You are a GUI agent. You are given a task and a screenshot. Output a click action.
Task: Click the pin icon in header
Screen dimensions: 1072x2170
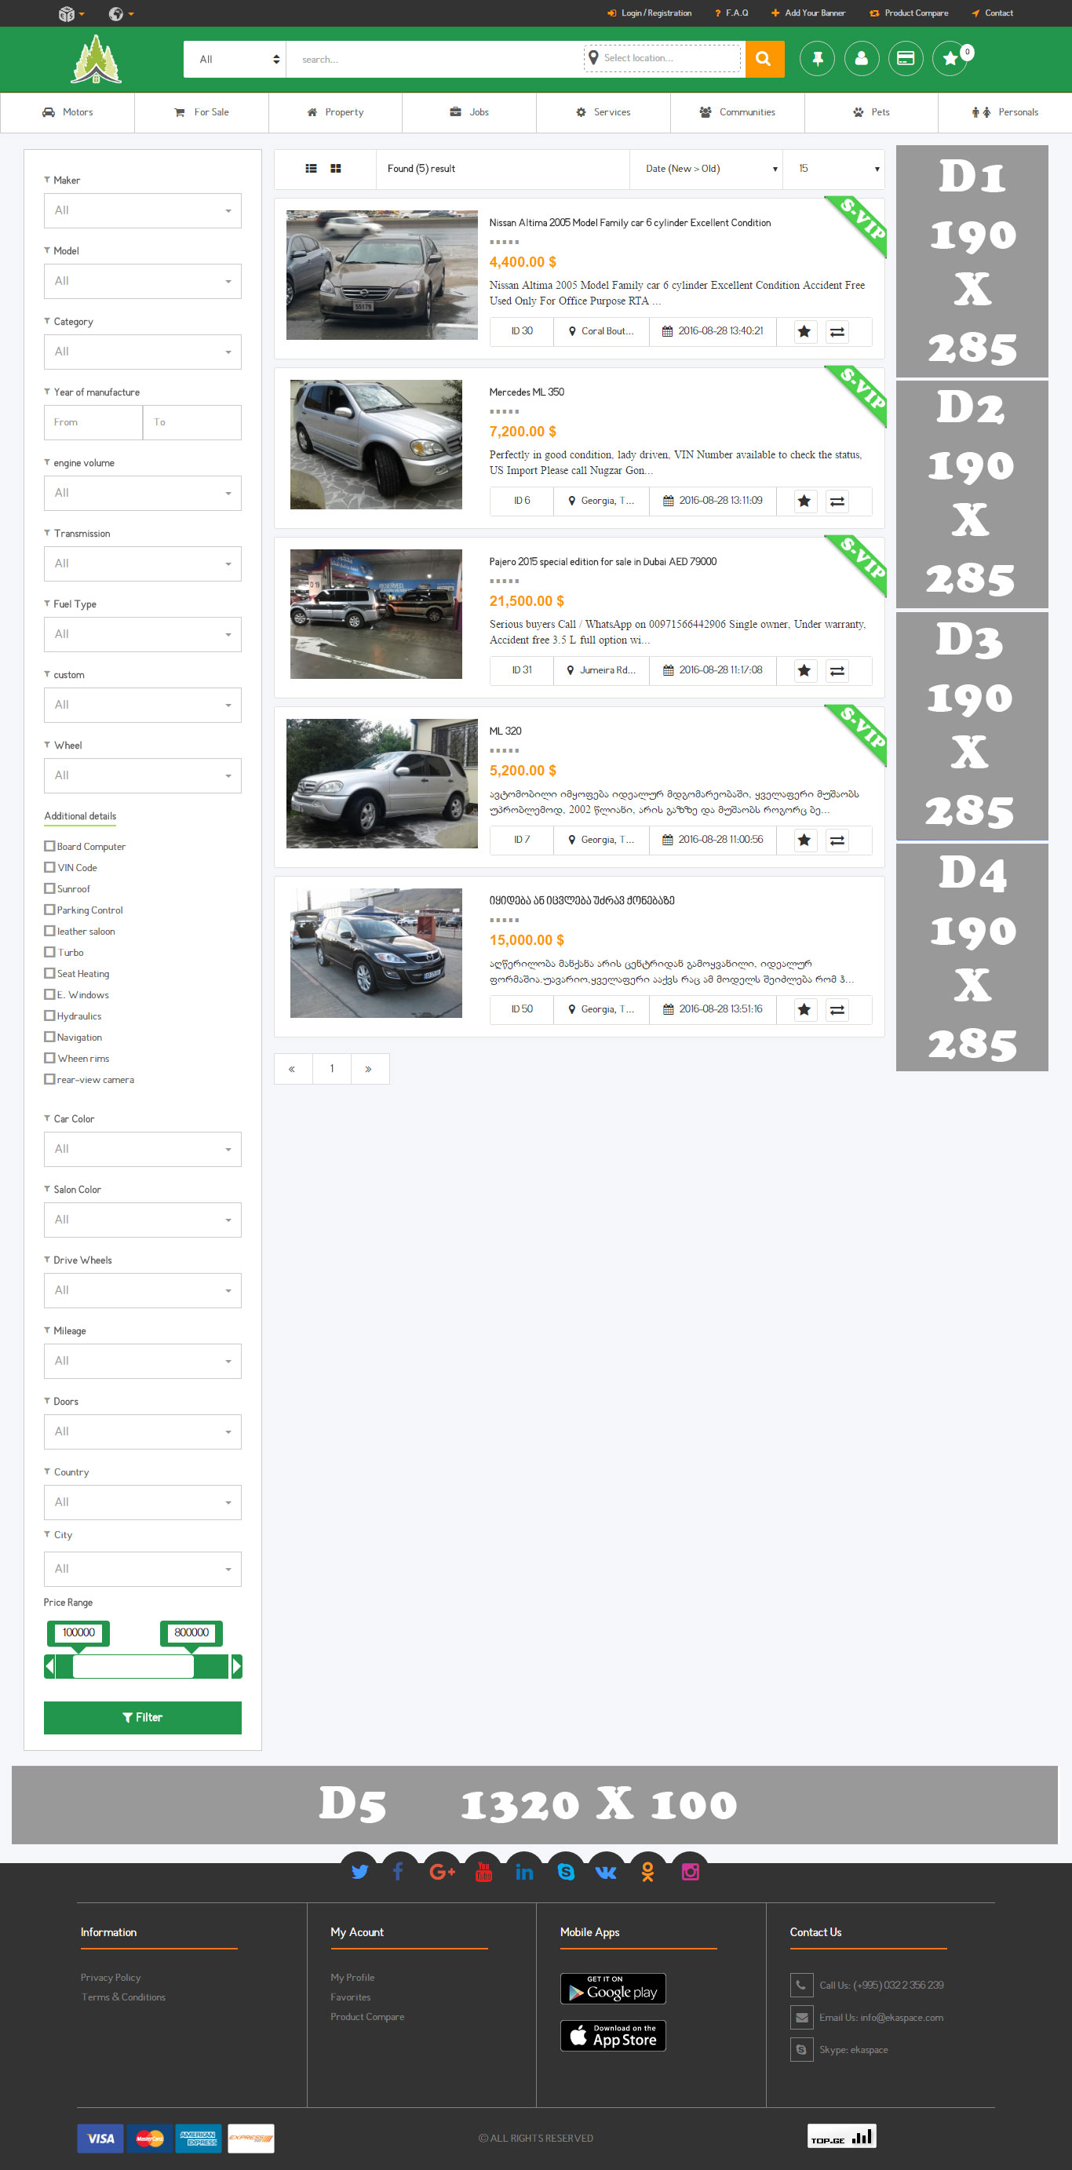817,59
